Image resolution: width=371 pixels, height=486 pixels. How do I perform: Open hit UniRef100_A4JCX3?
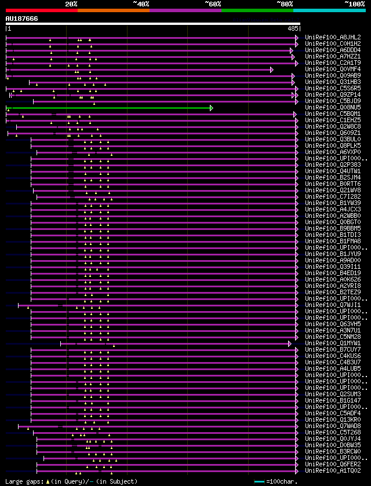coord(333,209)
